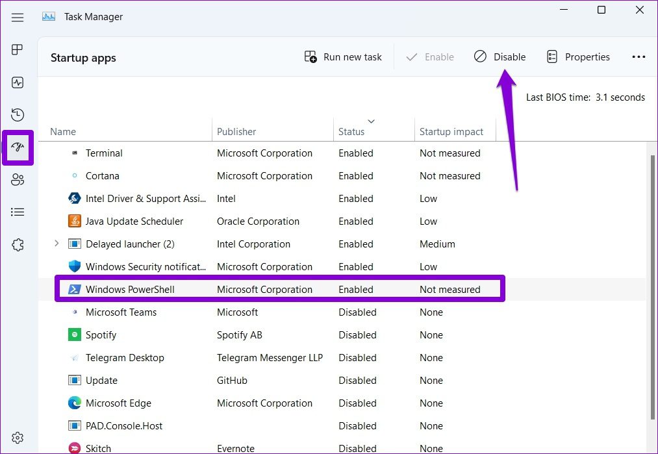Viewport: 658px width, 454px height.
Task: Click the Run new task button
Action: coord(343,57)
